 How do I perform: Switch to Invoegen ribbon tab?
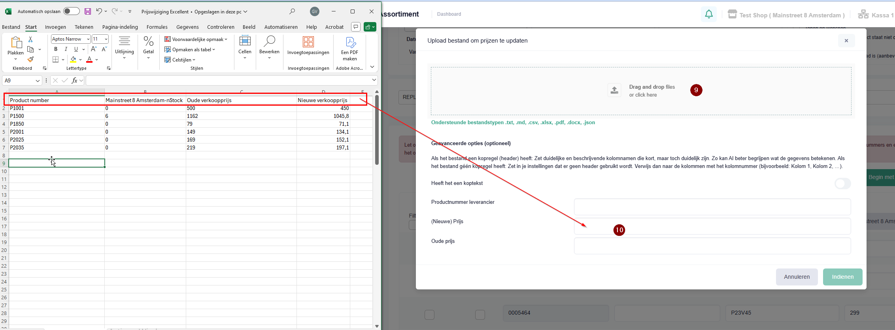(x=55, y=27)
